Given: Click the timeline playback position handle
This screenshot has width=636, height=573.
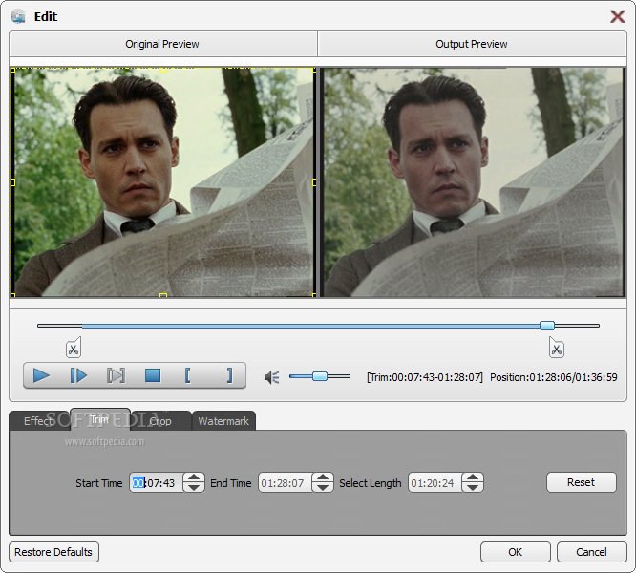Looking at the screenshot, I should pos(547,326).
